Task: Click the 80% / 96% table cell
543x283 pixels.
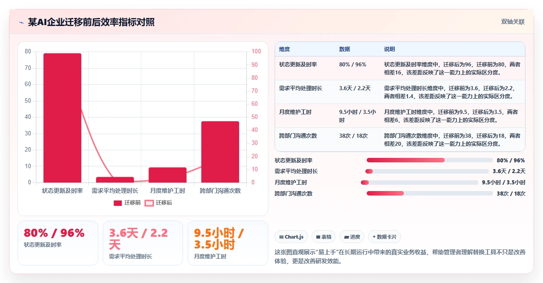Action: pos(353,65)
